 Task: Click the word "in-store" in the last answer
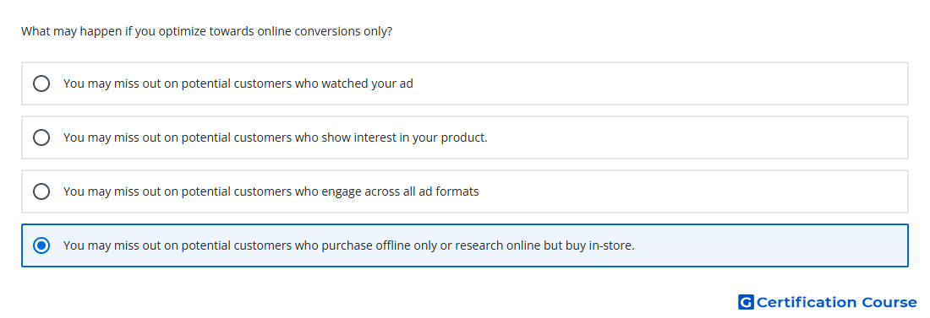pos(611,245)
